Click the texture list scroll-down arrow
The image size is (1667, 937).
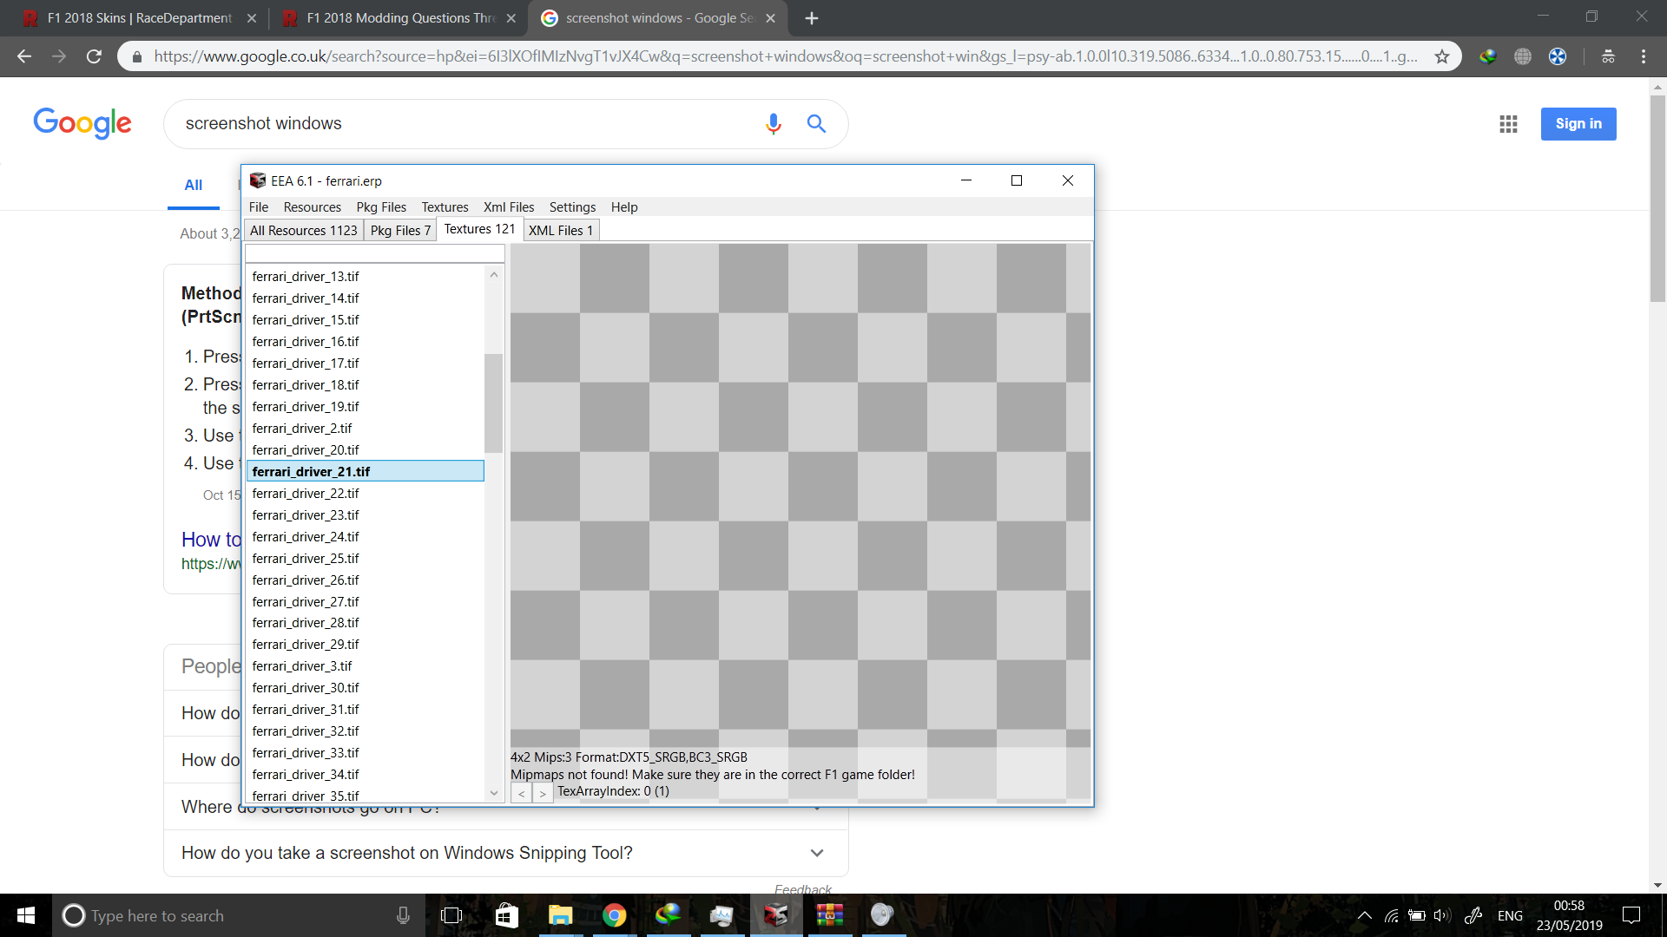[x=494, y=793]
